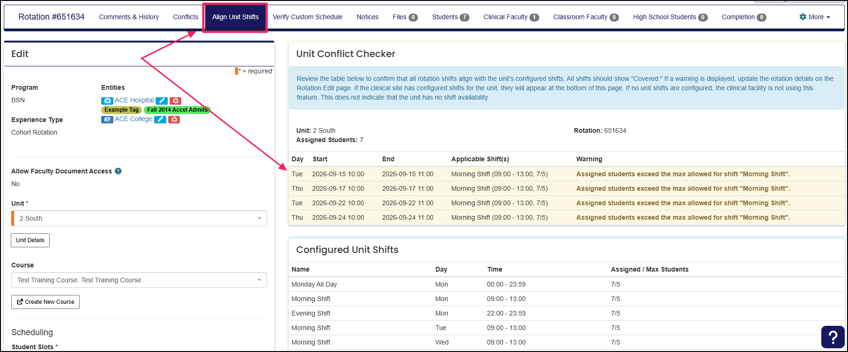Viewport: 848px width, 352px height.
Task: Open the Unit dropdown showing 2 South
Action: pos(139,218)
